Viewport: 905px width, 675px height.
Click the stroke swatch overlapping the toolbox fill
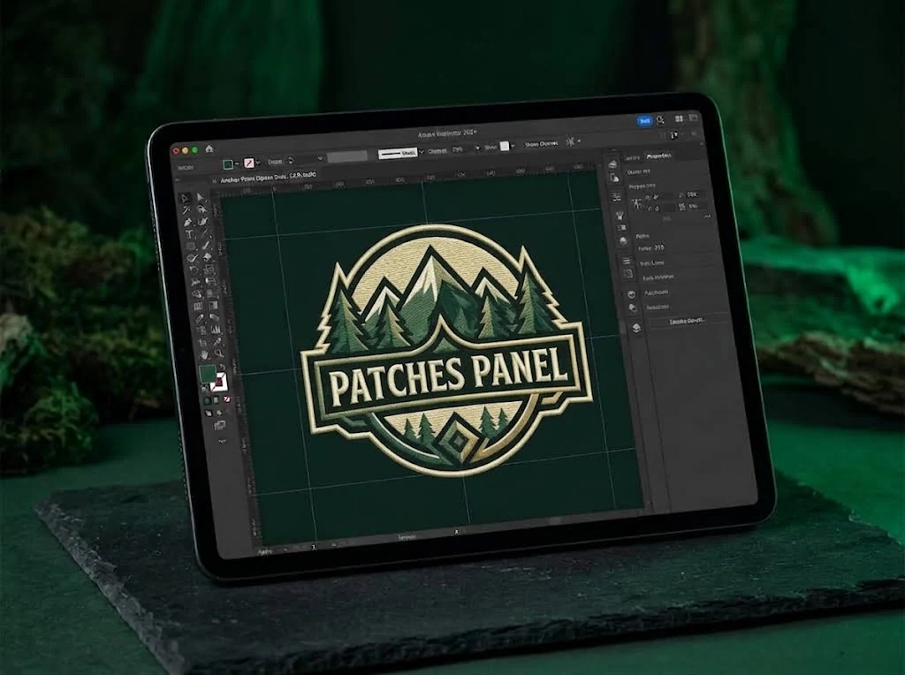(x=218, y=383)
